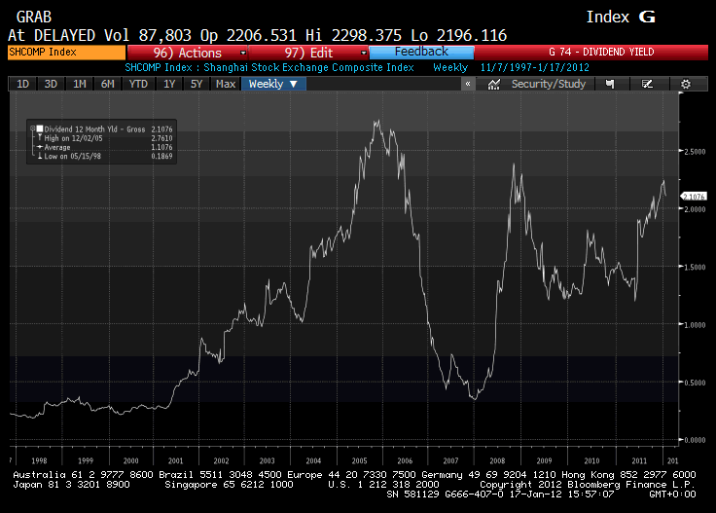Select the 1M time range tab
716x513 pixels.
tap(80, 84)
